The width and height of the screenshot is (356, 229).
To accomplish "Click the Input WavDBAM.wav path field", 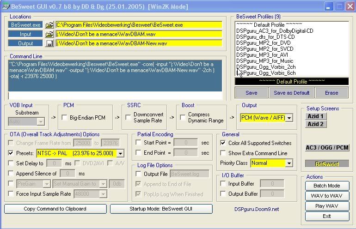I will coord(139,34).
